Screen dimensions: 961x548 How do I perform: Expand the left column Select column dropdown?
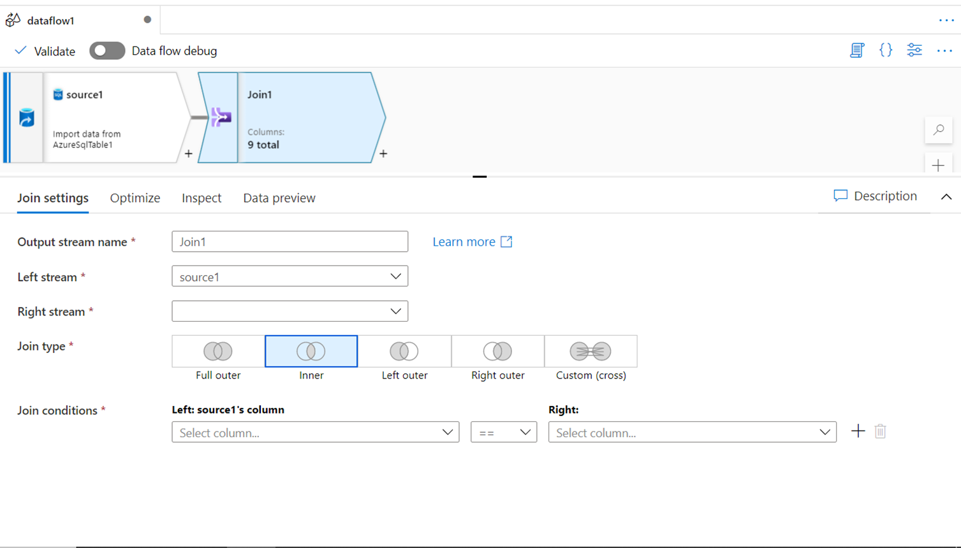(x=315, y=432)
